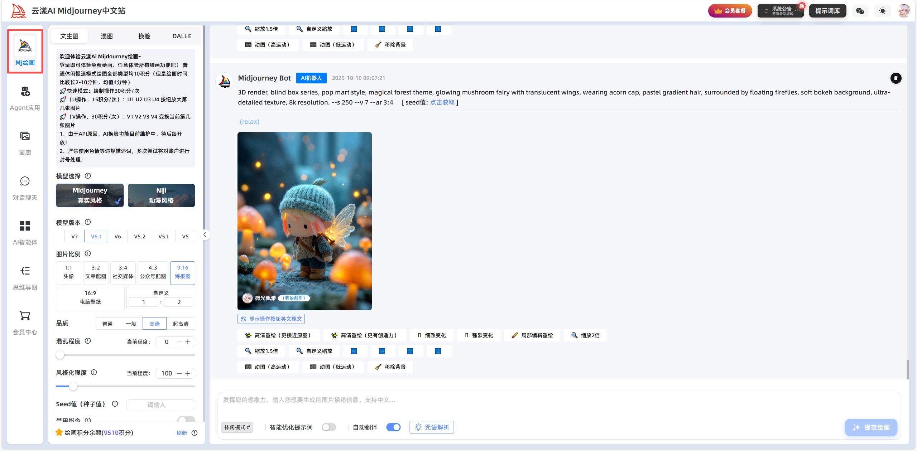Image resolution: width=917 pixels, height=451 pixels.
Task: Delete the message with the trash icon
Action: (896, 78)
